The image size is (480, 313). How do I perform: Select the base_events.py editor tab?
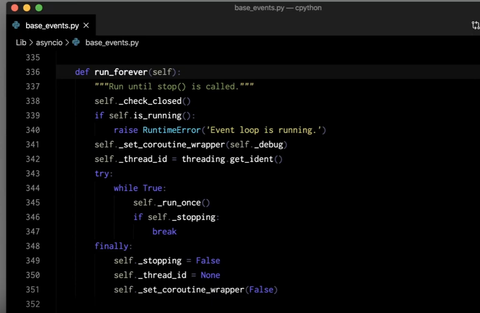point(51,25)
